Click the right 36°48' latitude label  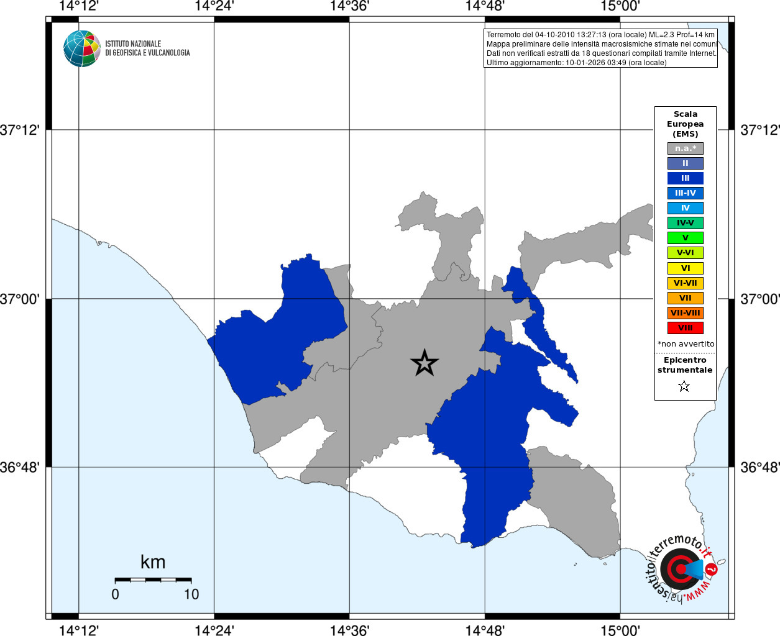pyautogui.click(x=759, y=467)
